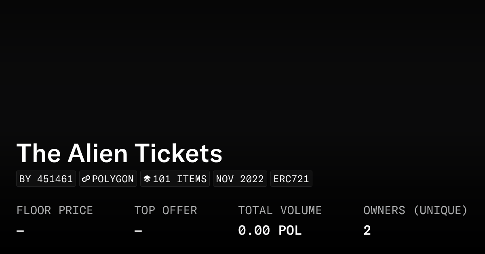This screenshot has width=485, height=254.
Task: Click the dash value under Floor Price
Action: [x=20, y=231]
